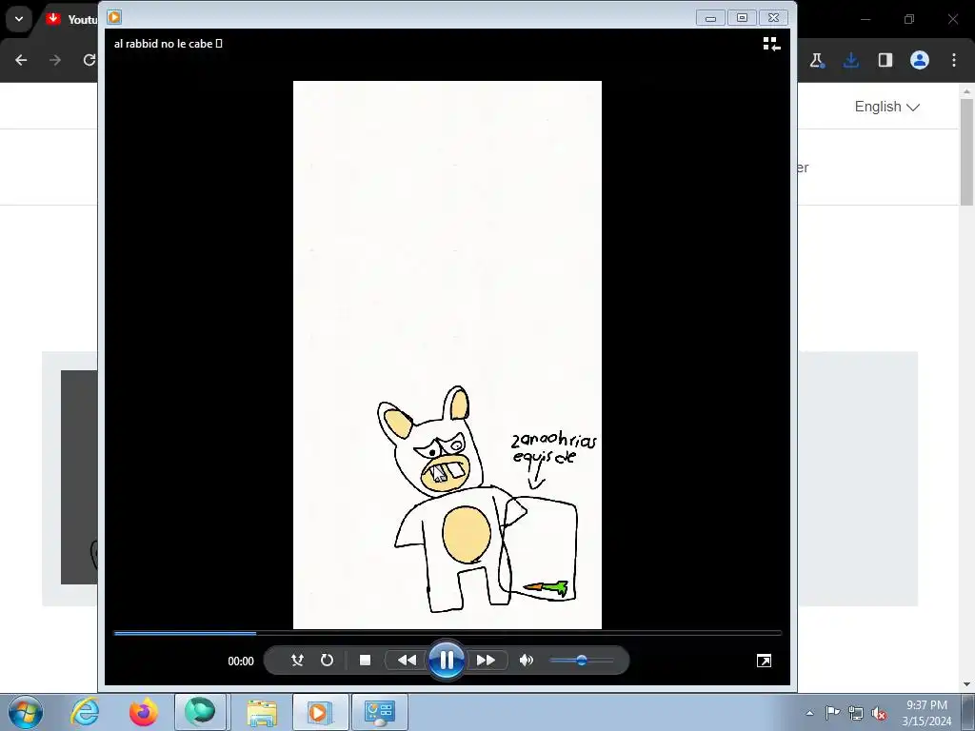Click video thumbnail behind the player
The height and width of the screenshot is (731, 975).
[x=79, y=477]
